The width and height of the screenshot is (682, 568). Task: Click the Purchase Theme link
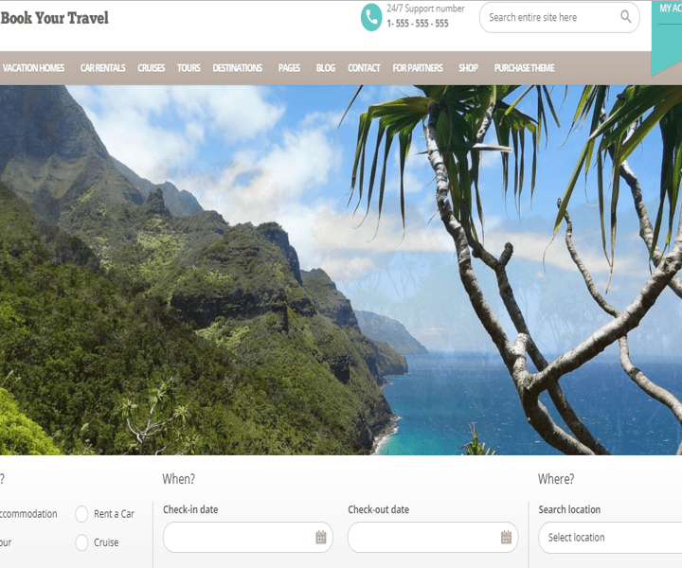pos(524,68)
